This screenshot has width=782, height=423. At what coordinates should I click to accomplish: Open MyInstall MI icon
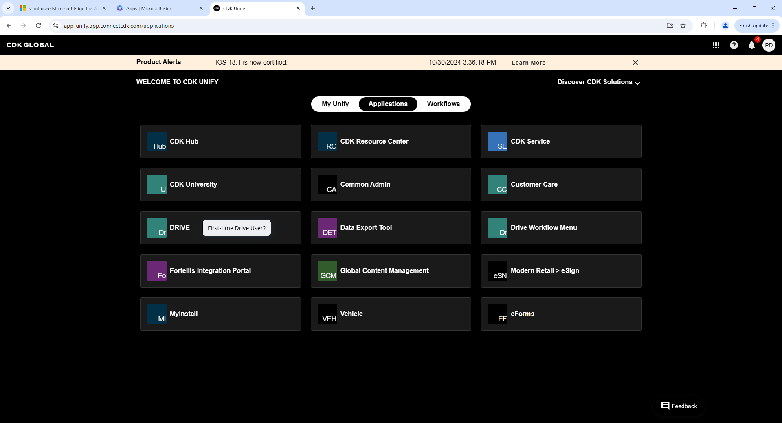[157, 314]
